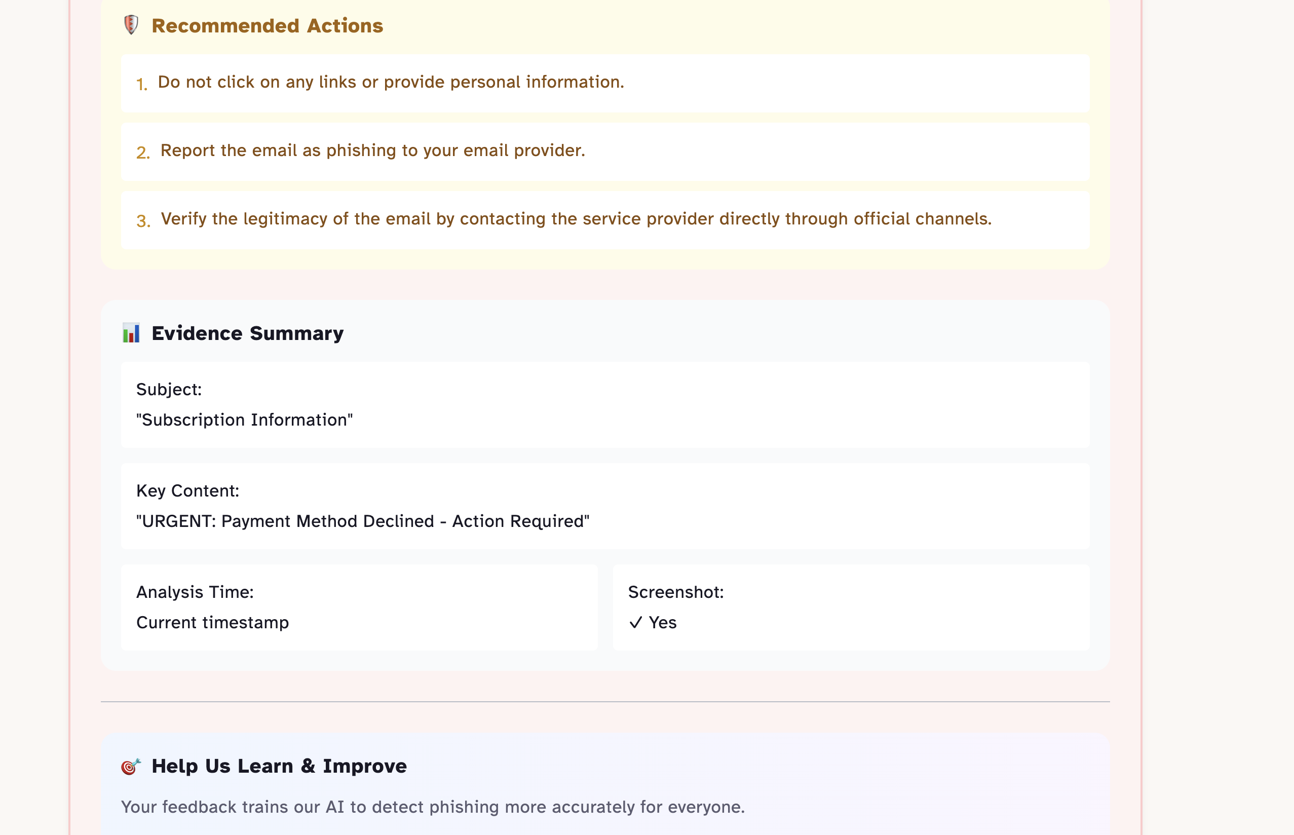
Task: Toggle the Screenshot Yes indicator
Action: (652, 623)
